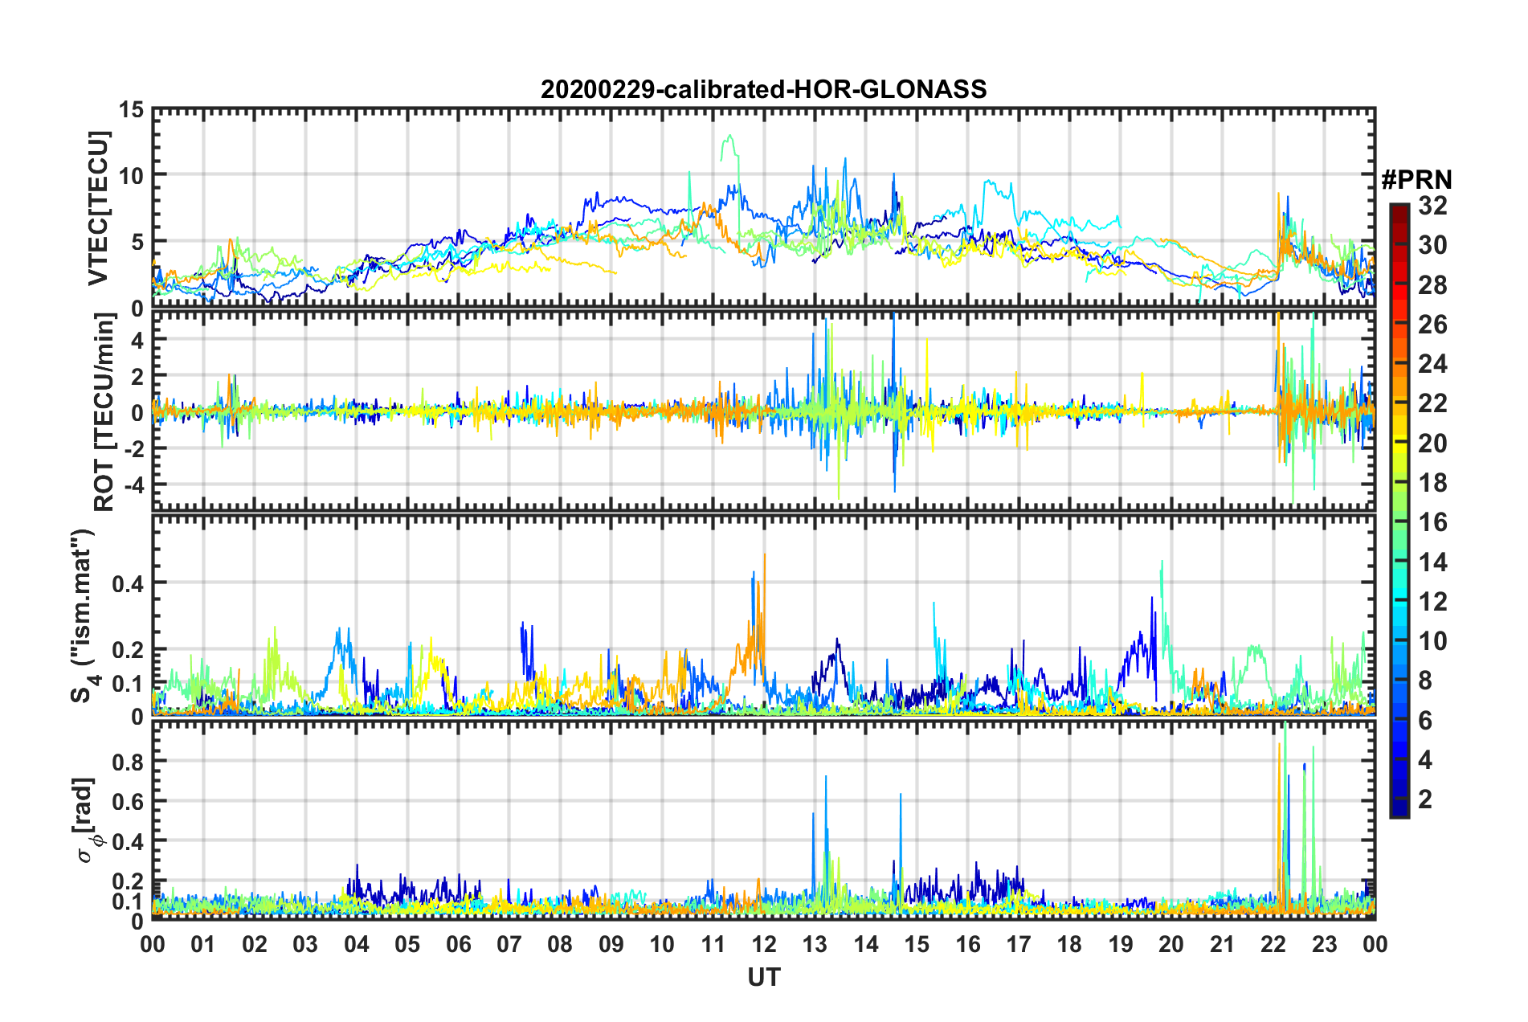This screenshot has height=1022, width=1528.
Task: Click the plot title 20200229-calibrated-HOR-GLONASS
Action: 763,88
